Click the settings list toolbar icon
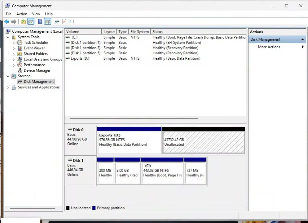Image resolution: width=308 pixels, height=223 pixels. [71, 22]
